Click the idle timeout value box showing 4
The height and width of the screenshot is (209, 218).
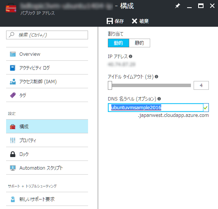[201, 85]
